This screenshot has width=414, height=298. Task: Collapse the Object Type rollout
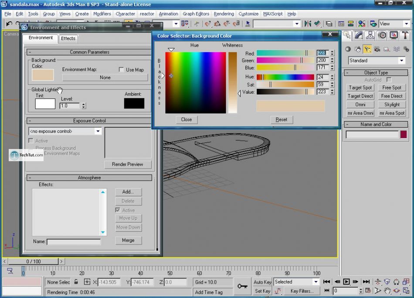pos(376,73)
